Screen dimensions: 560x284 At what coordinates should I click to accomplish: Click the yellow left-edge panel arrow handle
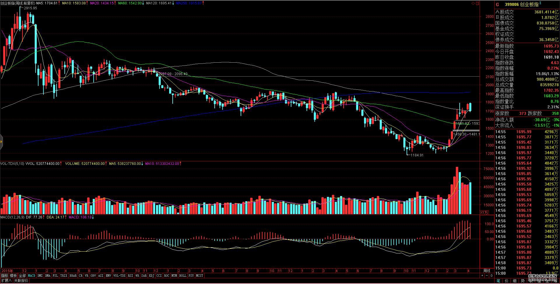click(1, 142)
